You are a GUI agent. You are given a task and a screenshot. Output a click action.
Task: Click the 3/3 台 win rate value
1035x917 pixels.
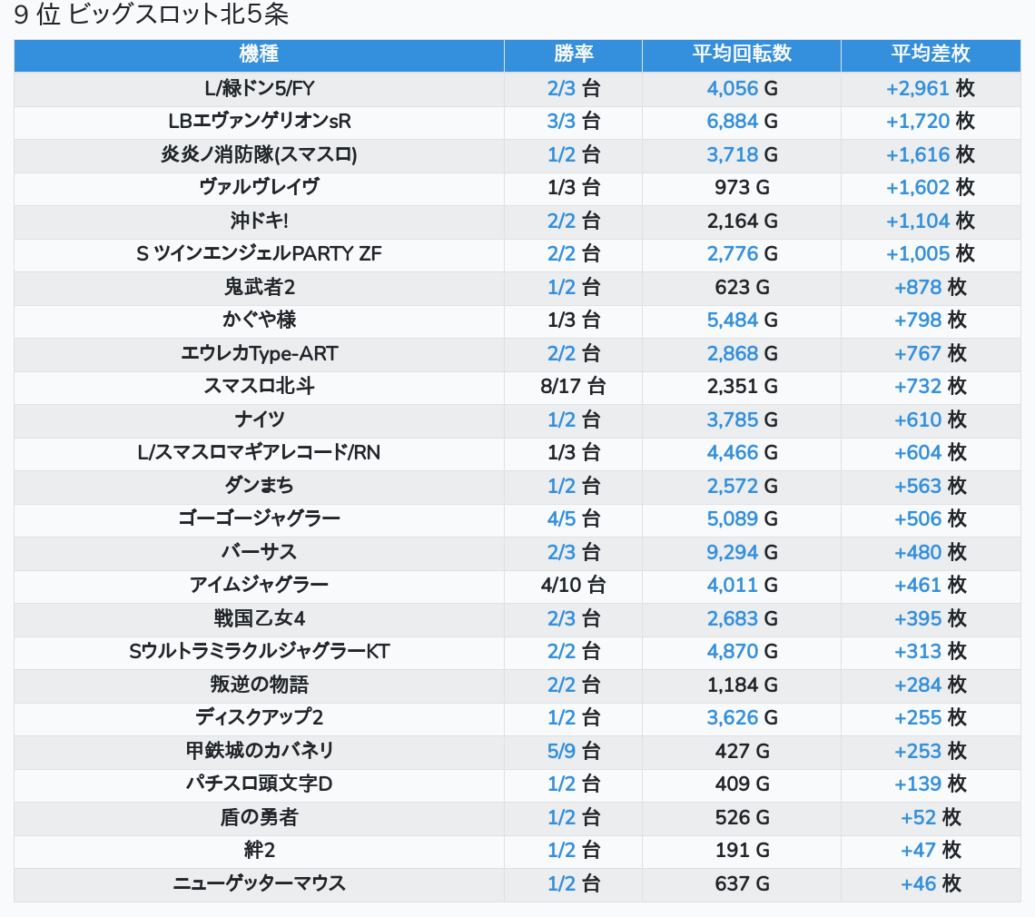[573, 122]
